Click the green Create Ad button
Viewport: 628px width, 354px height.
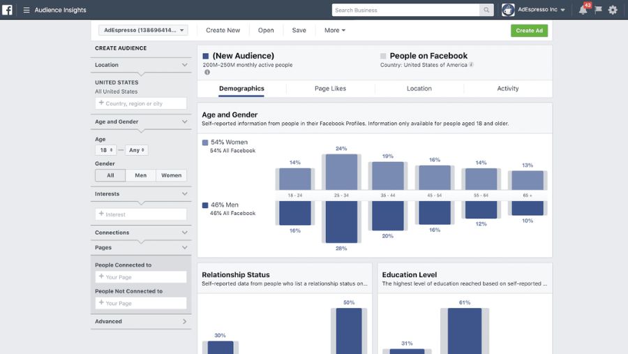click(x=529, y=31)
